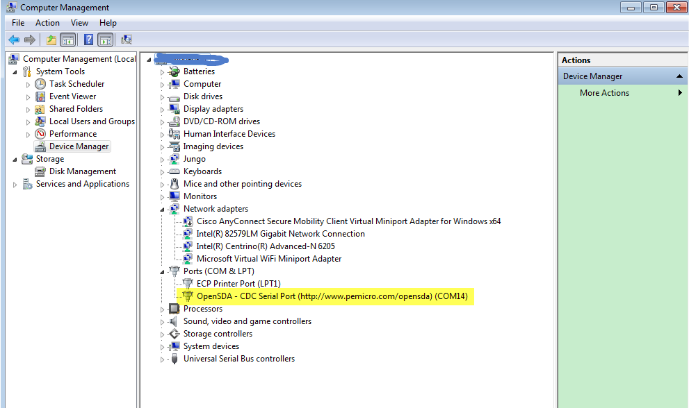Open the View menu
Viewport: 689px width, 408px height.
point(79,23)
